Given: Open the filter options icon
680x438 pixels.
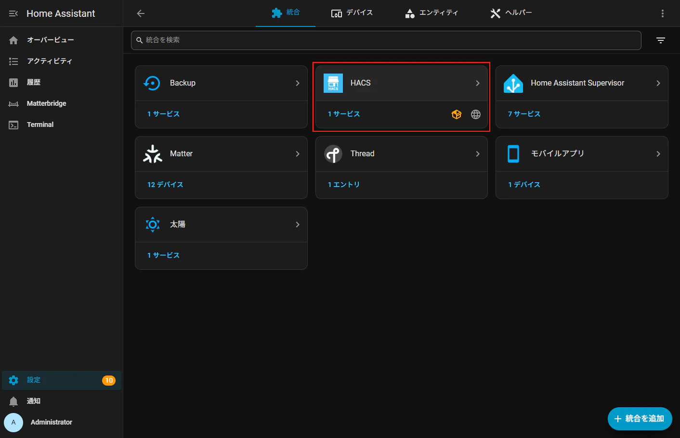Looking at the screenshot, I should [661, 40].
